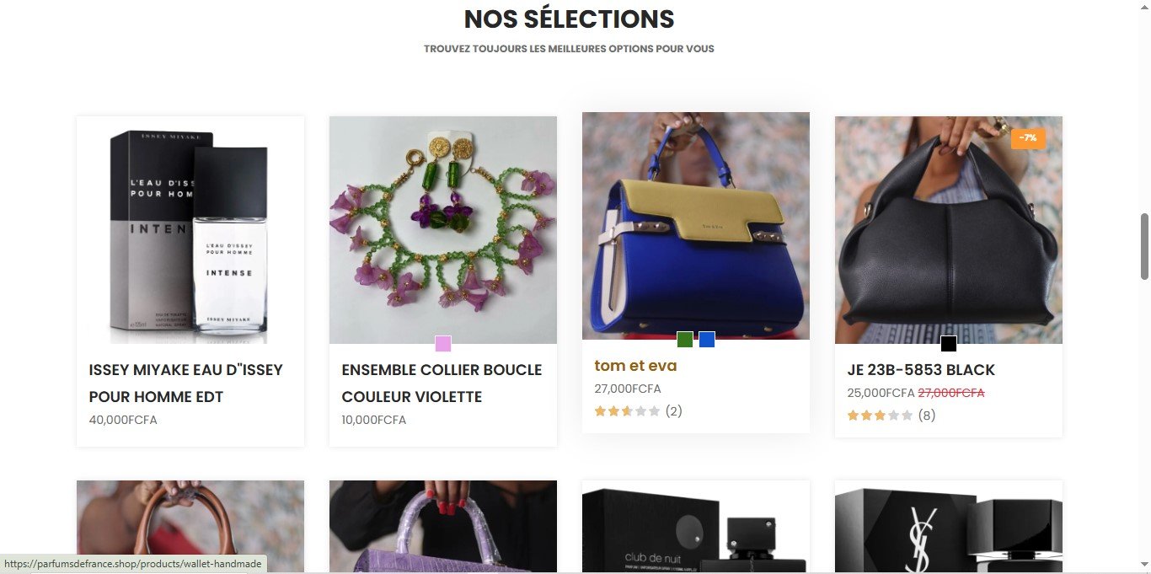Click the star rating of JE 23B-5853 BLACK

[880, 416]
